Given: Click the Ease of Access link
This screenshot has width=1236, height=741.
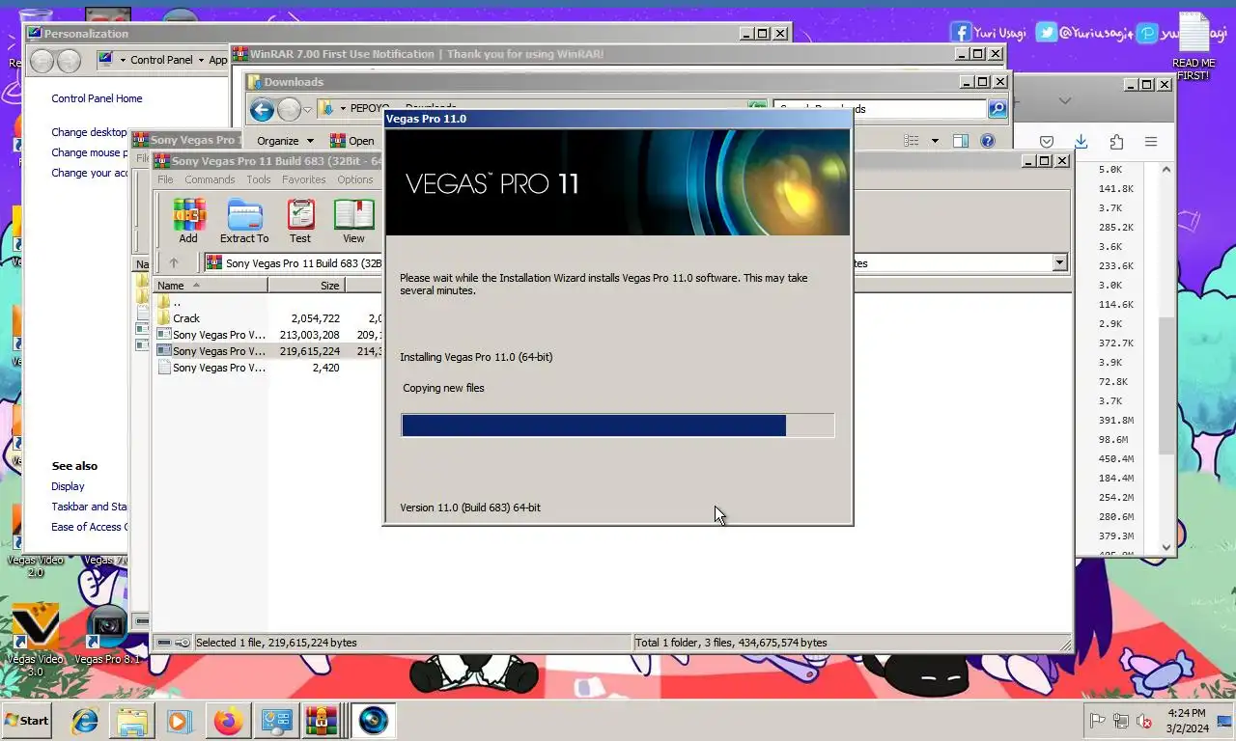Looking at the screenshot, I should [89, 527].
